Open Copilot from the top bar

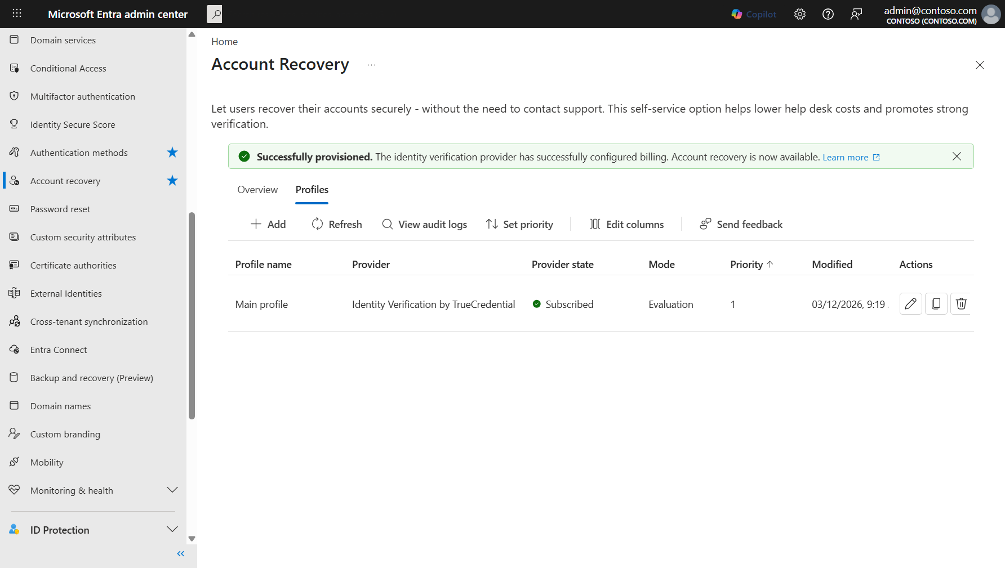[x=754, y=14]
